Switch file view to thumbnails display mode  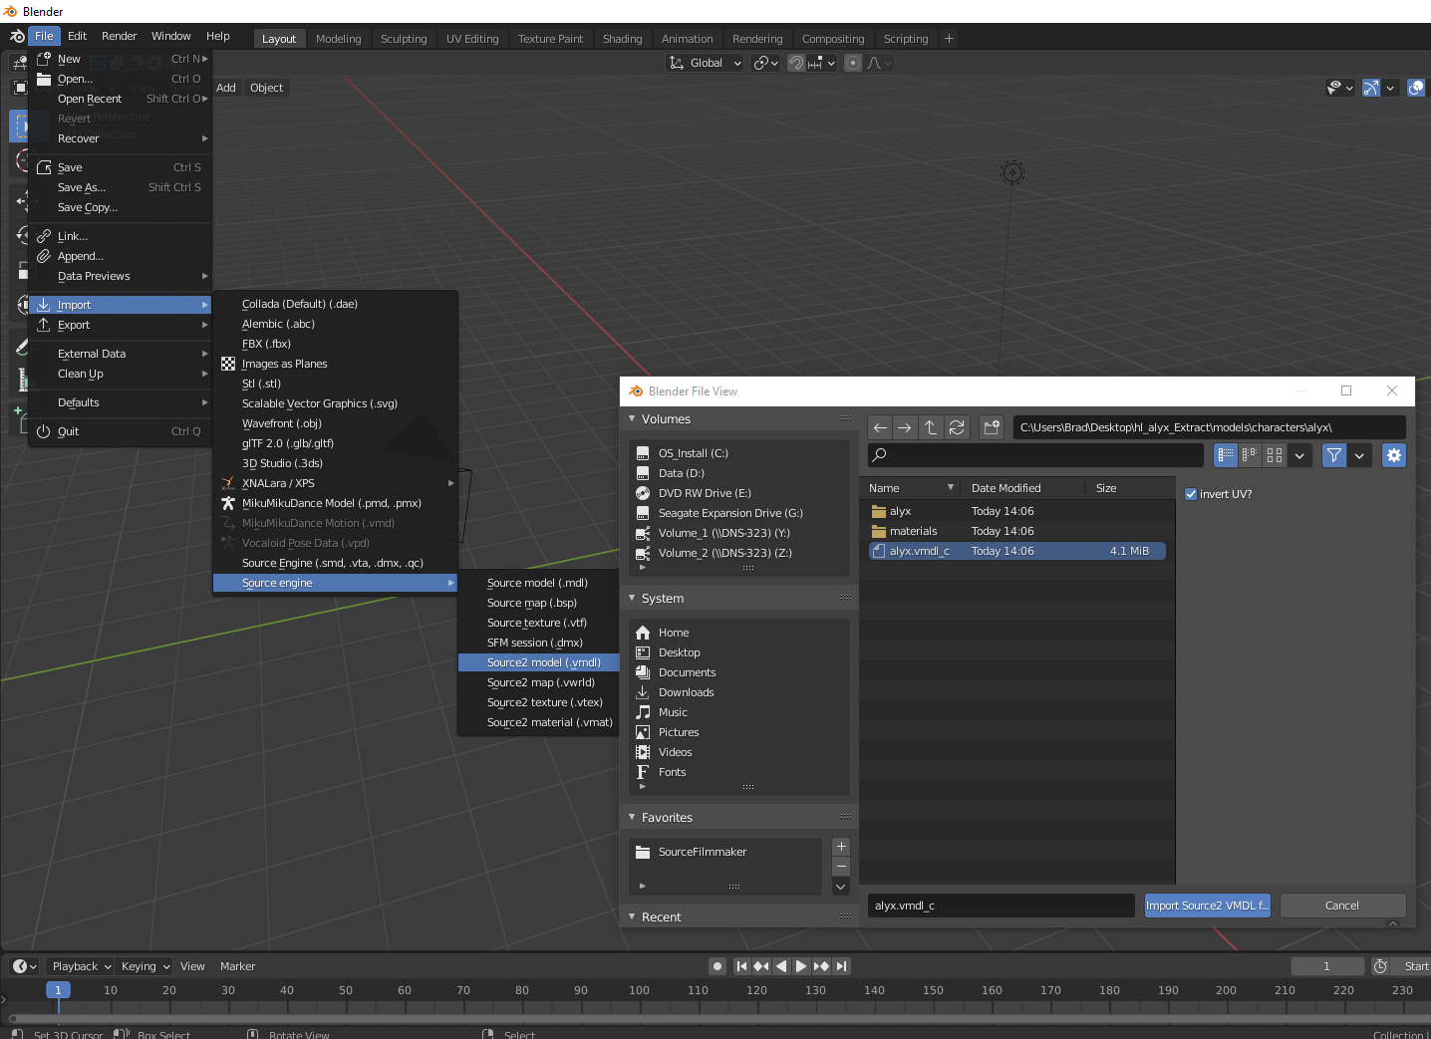tap(1275, 455)
